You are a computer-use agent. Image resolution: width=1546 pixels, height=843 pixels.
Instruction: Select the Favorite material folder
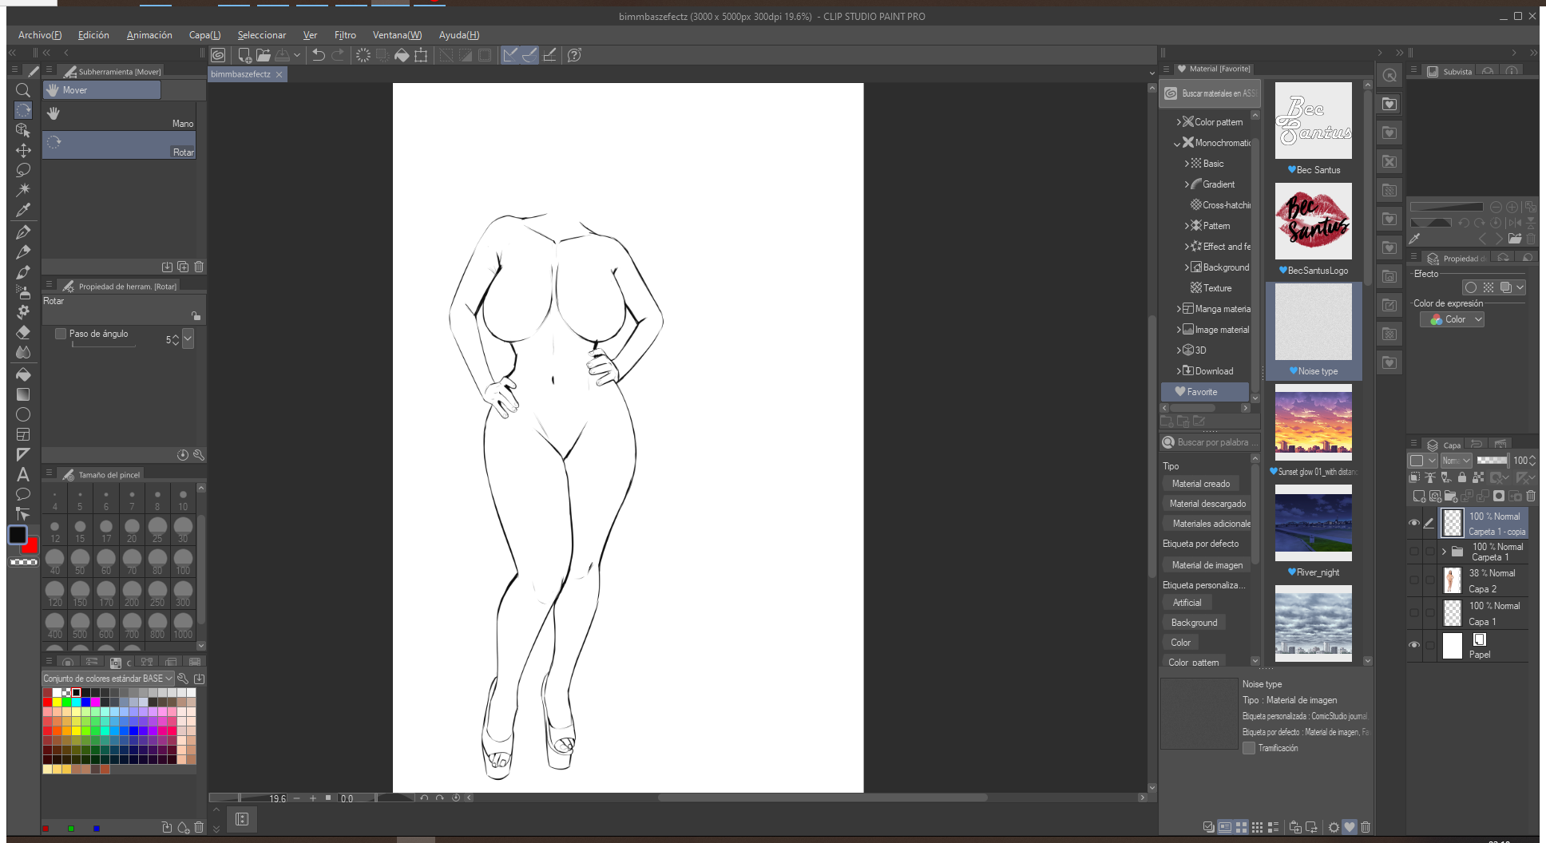tap(1204, 392)
